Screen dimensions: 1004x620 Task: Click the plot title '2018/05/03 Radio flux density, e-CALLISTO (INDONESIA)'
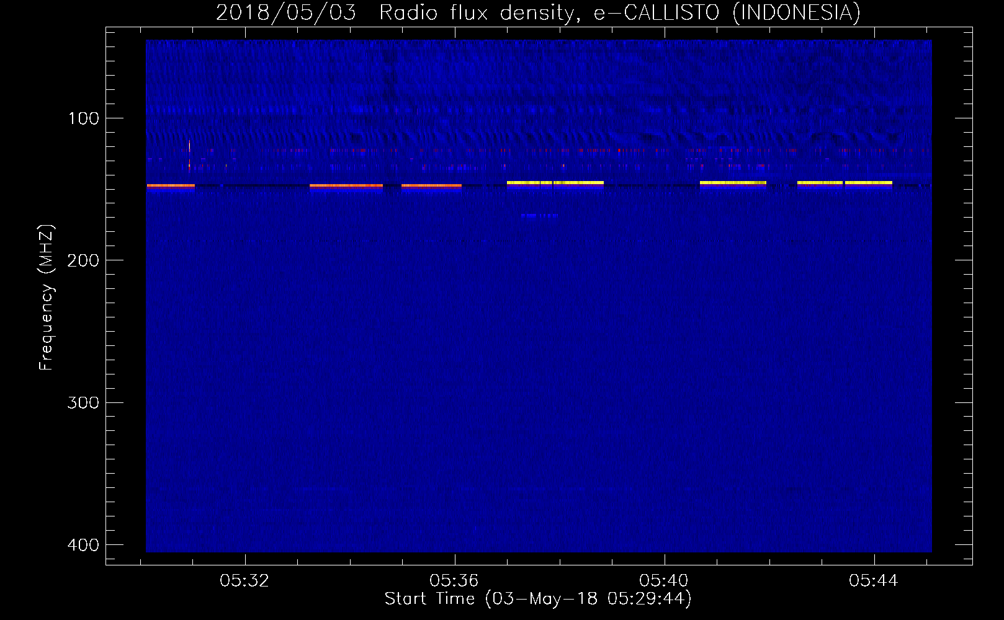[x=538, y=12]
